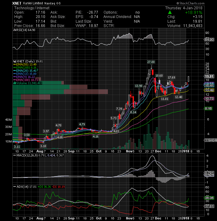Click the 3.97 price label
The image size is (217, 221).
pyautogui.click(x=46, y=131)
